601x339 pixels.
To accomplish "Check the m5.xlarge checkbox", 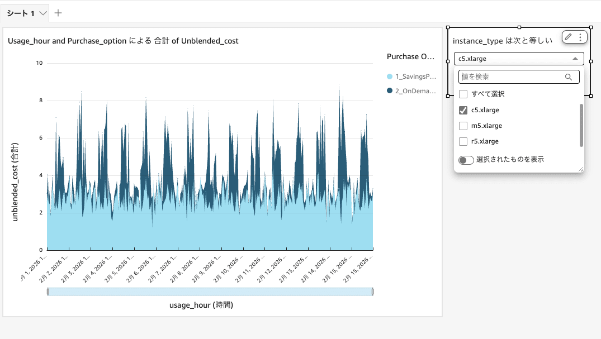I will pos(463,126).
